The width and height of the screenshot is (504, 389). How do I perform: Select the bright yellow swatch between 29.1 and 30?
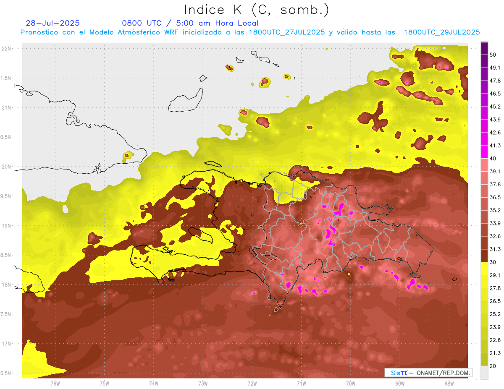tap(484, 269)
